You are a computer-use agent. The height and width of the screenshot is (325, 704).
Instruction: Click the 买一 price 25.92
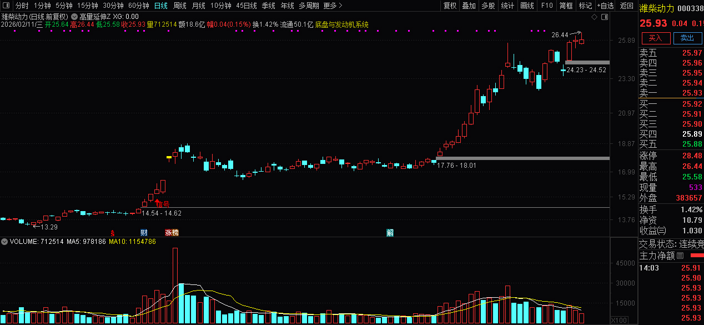692,104
